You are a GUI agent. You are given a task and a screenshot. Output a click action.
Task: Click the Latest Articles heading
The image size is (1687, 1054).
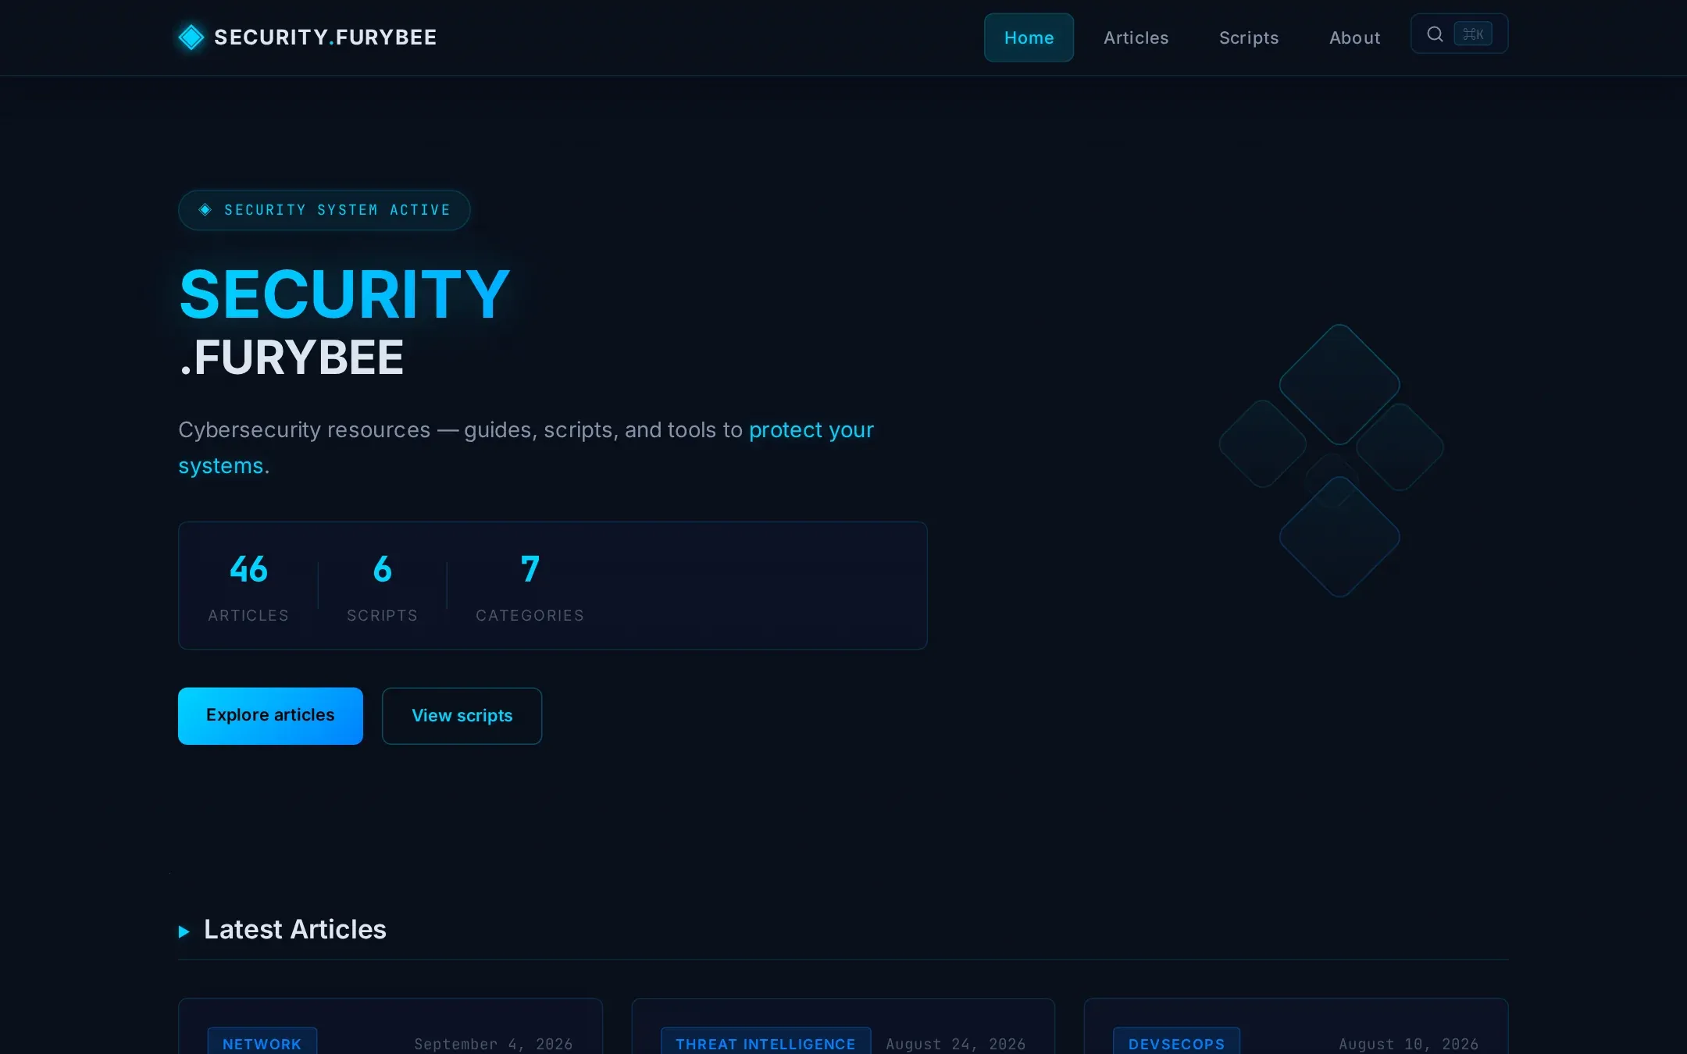(x=294, y=929)
